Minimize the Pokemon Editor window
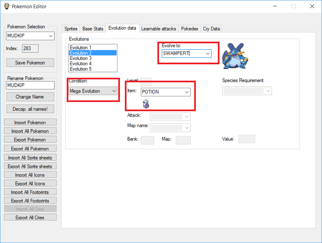 coord(275,6)
